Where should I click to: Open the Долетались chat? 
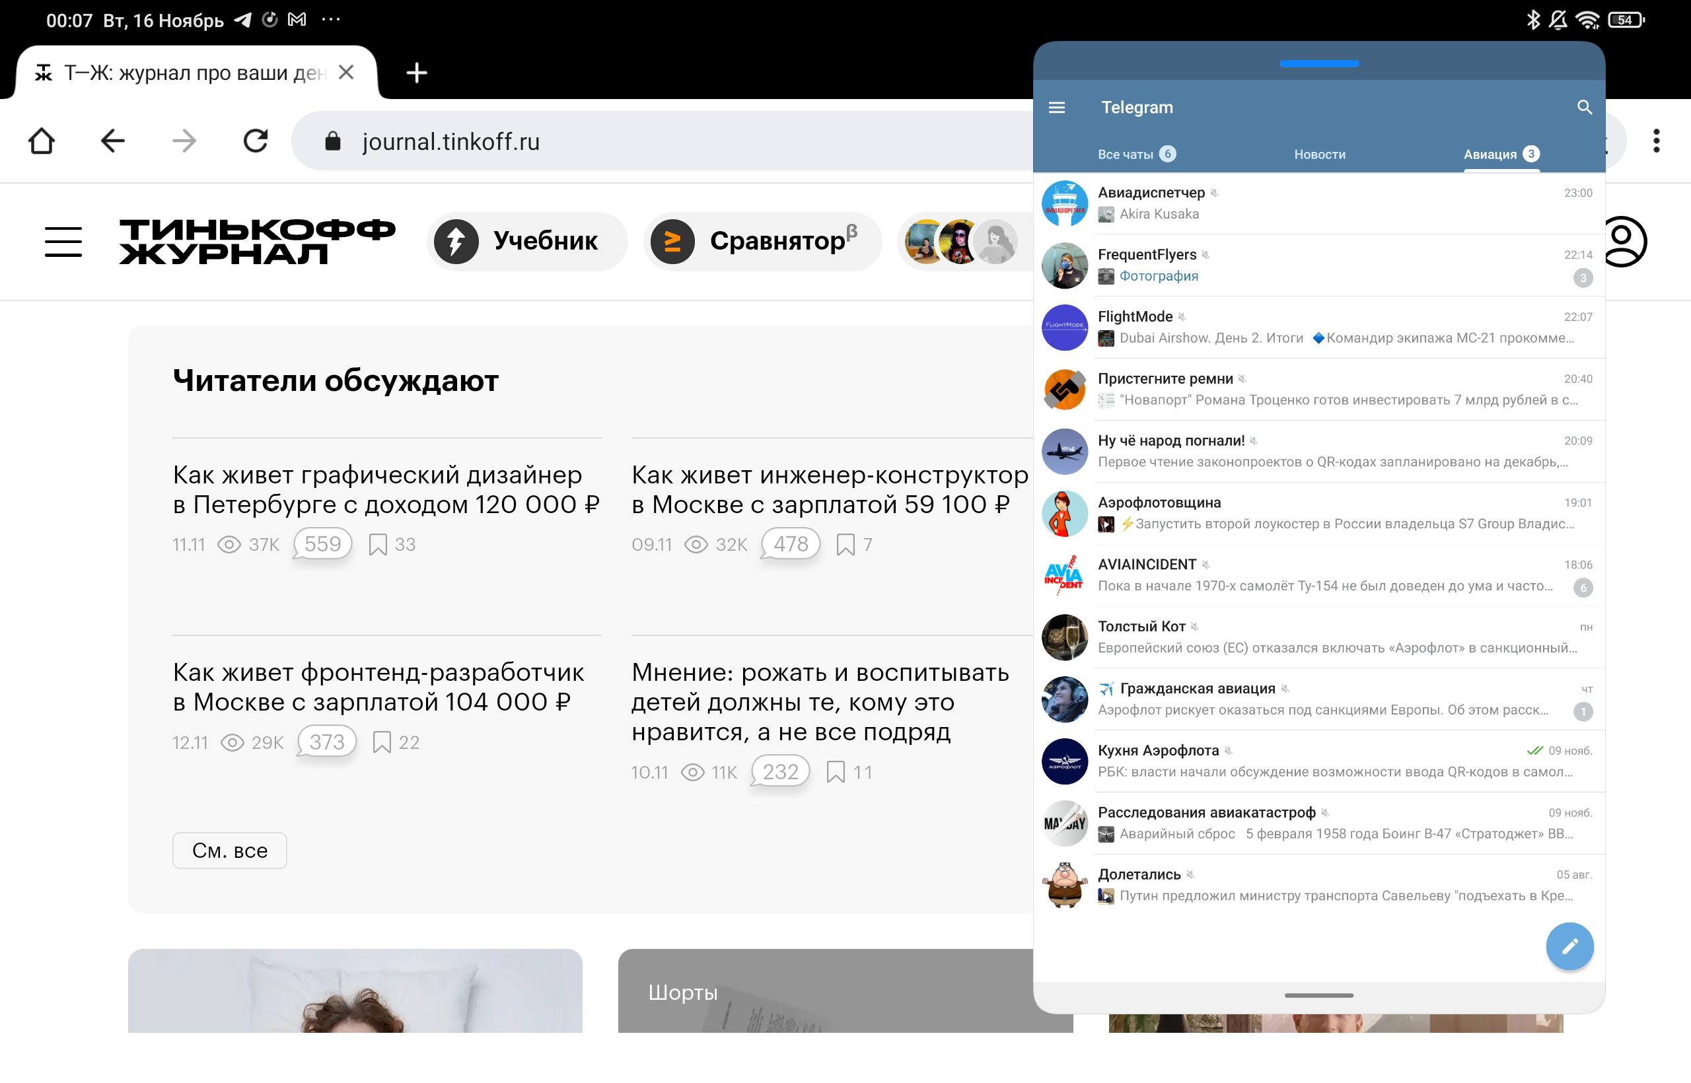pyautogui.click(x=1319, y=885)
